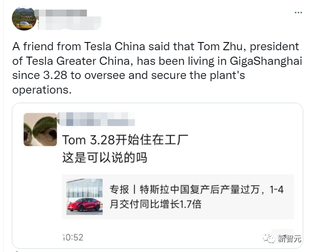The width and height of the screenshot is (311, 252).
Task: Click the 新智元 watermark text
Action: [x=289, y=238]
